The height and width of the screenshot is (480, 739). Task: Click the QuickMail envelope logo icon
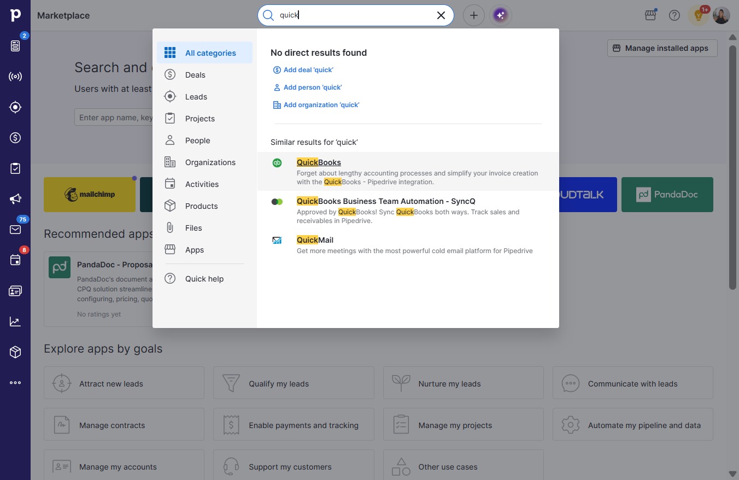point(277,240)
